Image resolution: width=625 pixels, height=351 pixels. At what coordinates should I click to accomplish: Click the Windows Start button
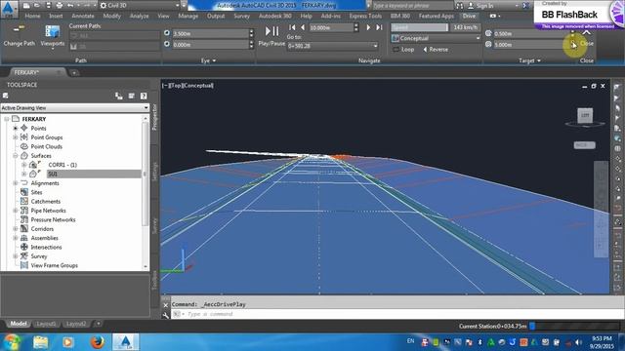[12, 342]
